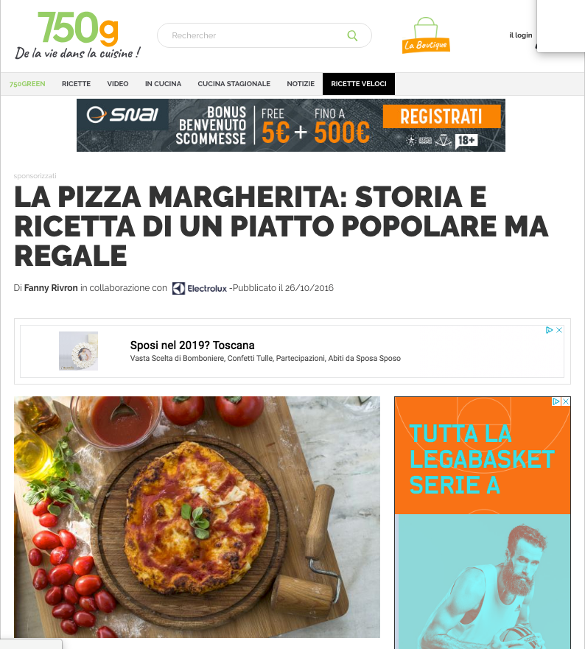Image resolution: width=585 pixels, height=649 pixels.
Task: Click REGISTRATI button on SNAI banner
Action: pos(441,116)
